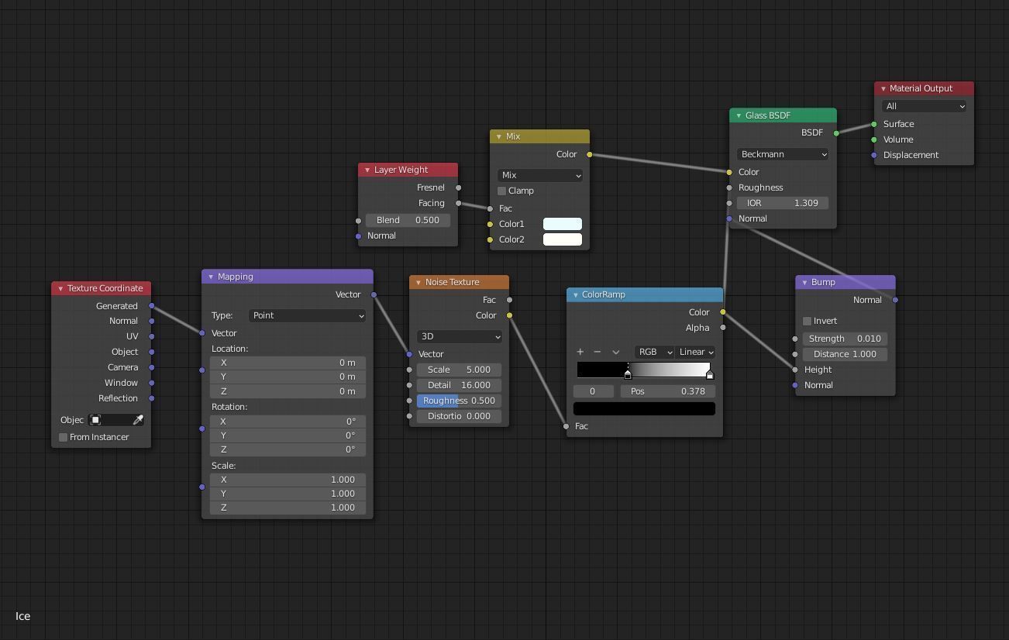Enable the From Instancer checkbox
Viewport: 1009px width, 640px height.
pos(64,437)
